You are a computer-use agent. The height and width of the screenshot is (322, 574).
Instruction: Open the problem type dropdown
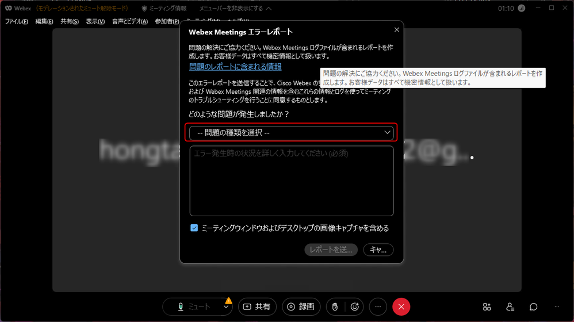pos(292,132)
